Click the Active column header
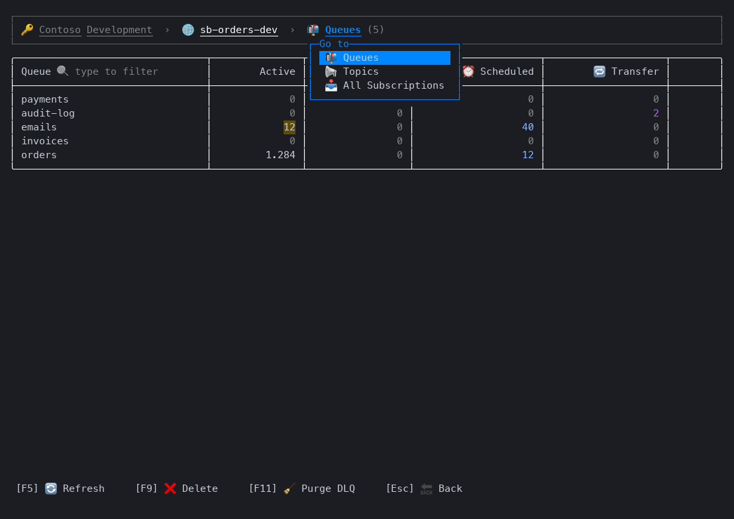Screen dimensions: 734x519 click(277, 71)
